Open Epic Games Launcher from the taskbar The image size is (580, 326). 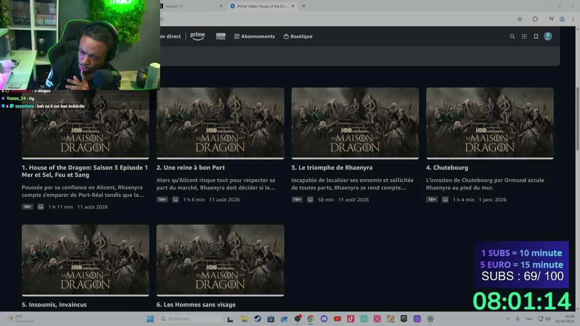pos(404,319)
